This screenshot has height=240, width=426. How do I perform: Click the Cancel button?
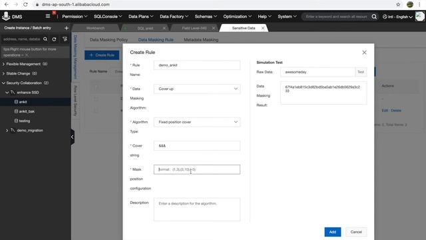(356, 232)
